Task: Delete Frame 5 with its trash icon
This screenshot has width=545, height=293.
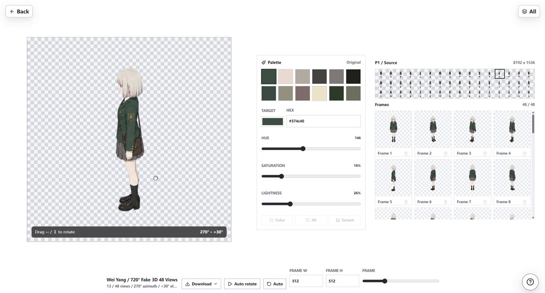Action: point(406,202)
